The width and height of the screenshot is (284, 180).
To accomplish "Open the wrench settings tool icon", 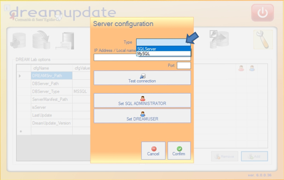I will coord(263,40).
